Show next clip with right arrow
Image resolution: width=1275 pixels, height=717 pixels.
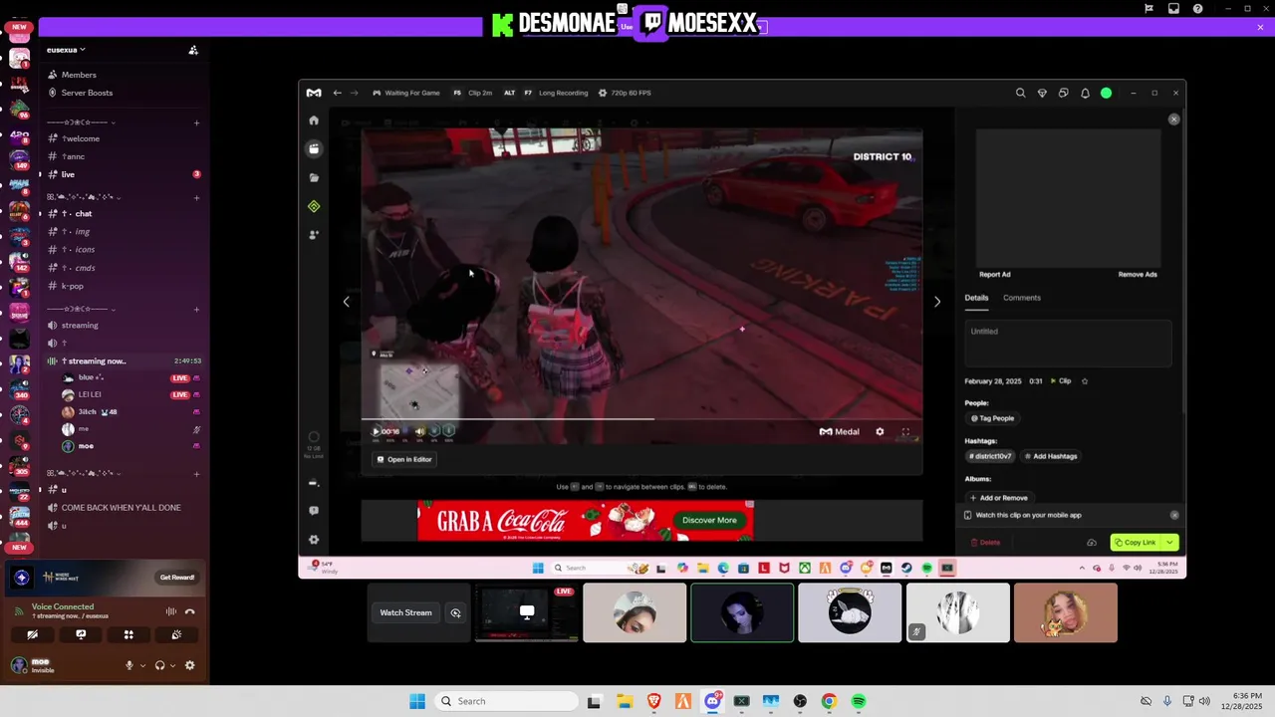coord(936,302)
